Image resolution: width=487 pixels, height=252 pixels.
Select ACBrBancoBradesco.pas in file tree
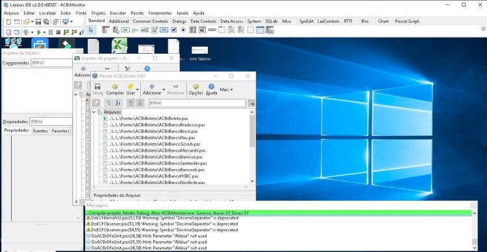click(157, 124)
